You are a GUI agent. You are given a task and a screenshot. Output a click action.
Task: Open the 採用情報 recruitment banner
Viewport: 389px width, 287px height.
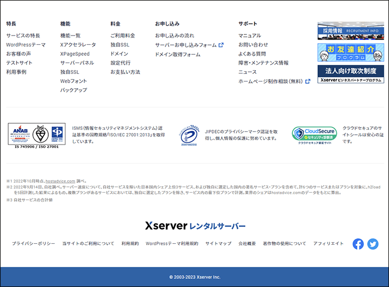click(x=351, y=31)
